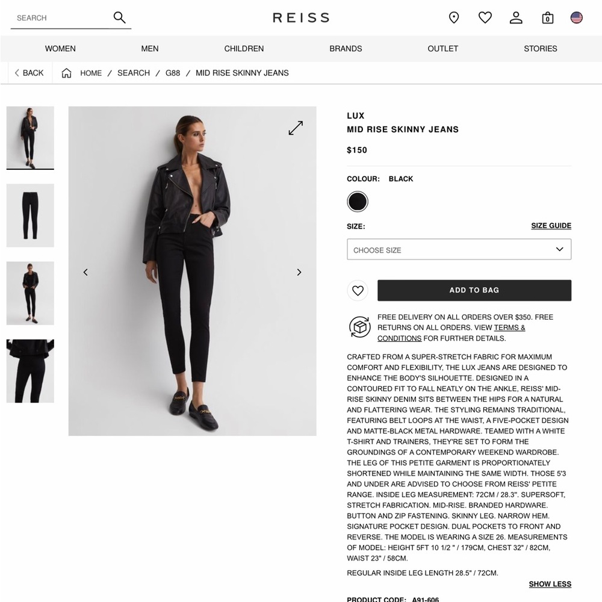The image size is (602, 602).
Task: Add jeans to wishlist heart button
Action: coord(358,291)
